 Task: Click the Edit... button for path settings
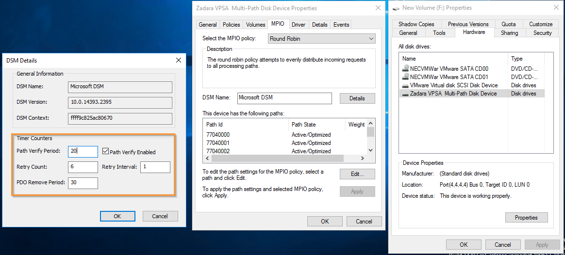click(x=357, y=174)
